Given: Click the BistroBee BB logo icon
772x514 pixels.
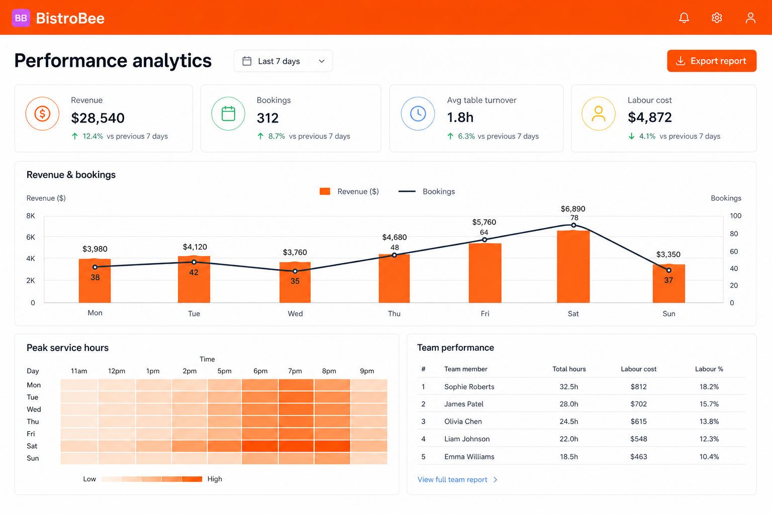Looking at the screenshot, I should [x=21, y=18].
